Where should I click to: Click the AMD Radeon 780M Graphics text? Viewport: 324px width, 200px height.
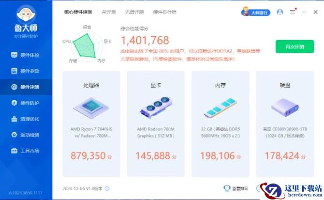point(156,132)
